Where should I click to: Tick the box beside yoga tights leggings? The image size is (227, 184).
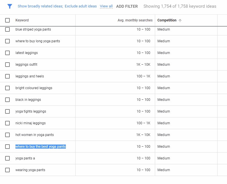pyautogui.click(x=7, y=111)
